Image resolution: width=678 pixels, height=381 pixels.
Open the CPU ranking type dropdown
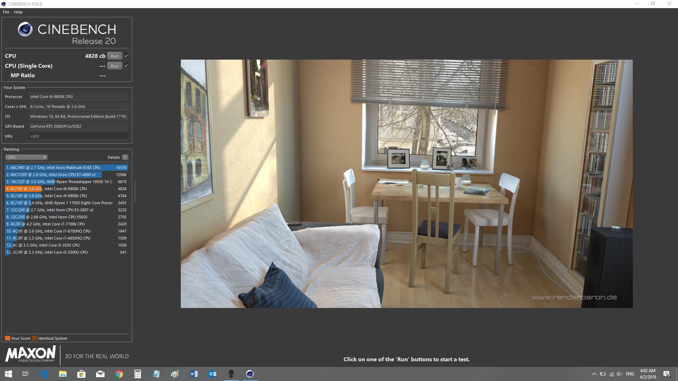[26, 157]
